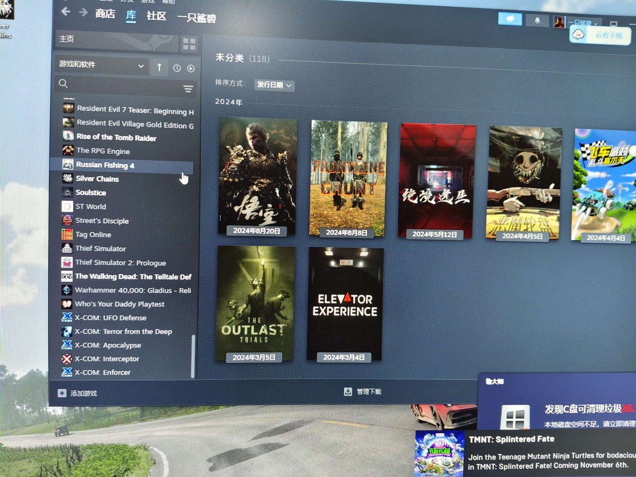Click the announcements megaphone button
This screenshot has height=477, width=636.
510,19
